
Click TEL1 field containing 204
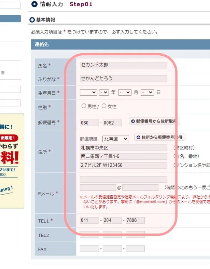point(112,220)
